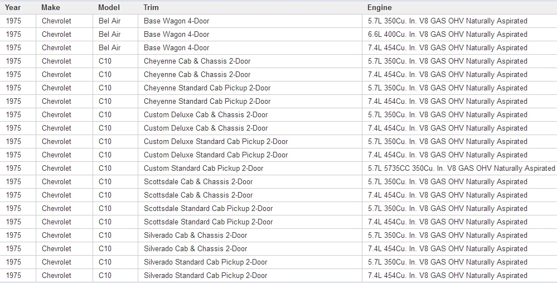Select 5.7L engine cell for Cheyenne Cab & Chassis
The height and width of the screenshot is (283, 557).
(459, 61)
